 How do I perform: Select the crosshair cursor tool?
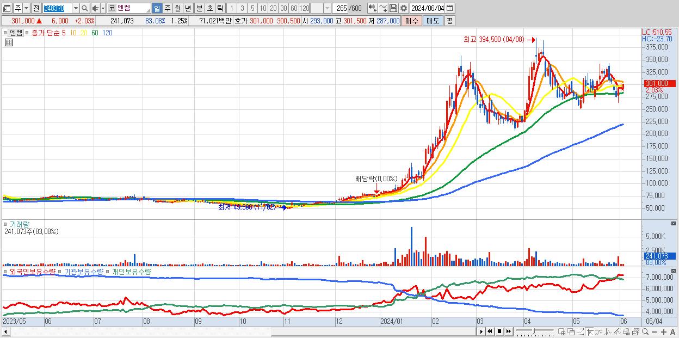coord(590,331)
